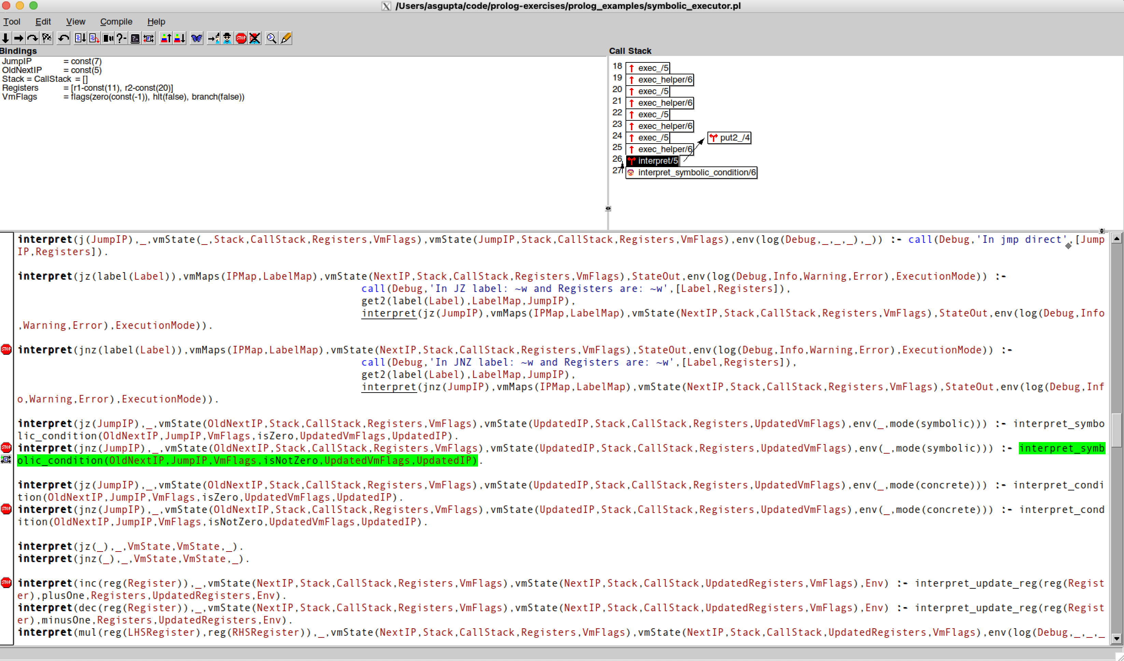Click the source scrollbar up arrow
Screen dimensions: 1124x661
tap(1116, 238)
